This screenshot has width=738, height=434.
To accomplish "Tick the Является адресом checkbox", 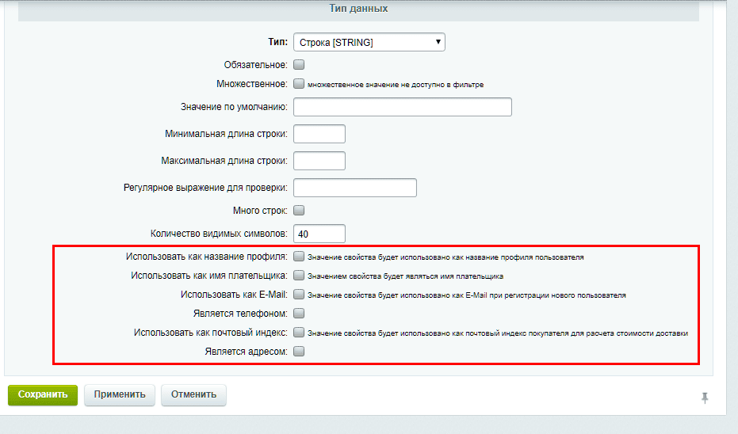I will coord(299,352).
